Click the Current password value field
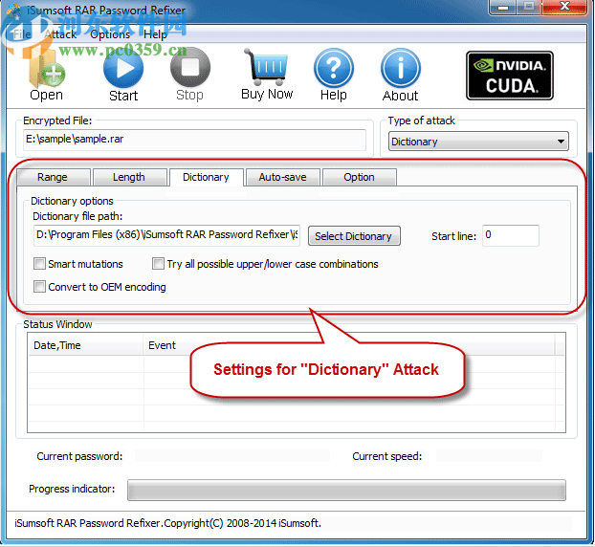Viewport: 595px width, 547px height. pos(232,456)
